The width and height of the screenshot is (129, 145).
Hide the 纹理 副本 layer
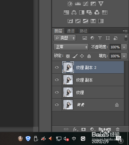[x=57, y=80]
